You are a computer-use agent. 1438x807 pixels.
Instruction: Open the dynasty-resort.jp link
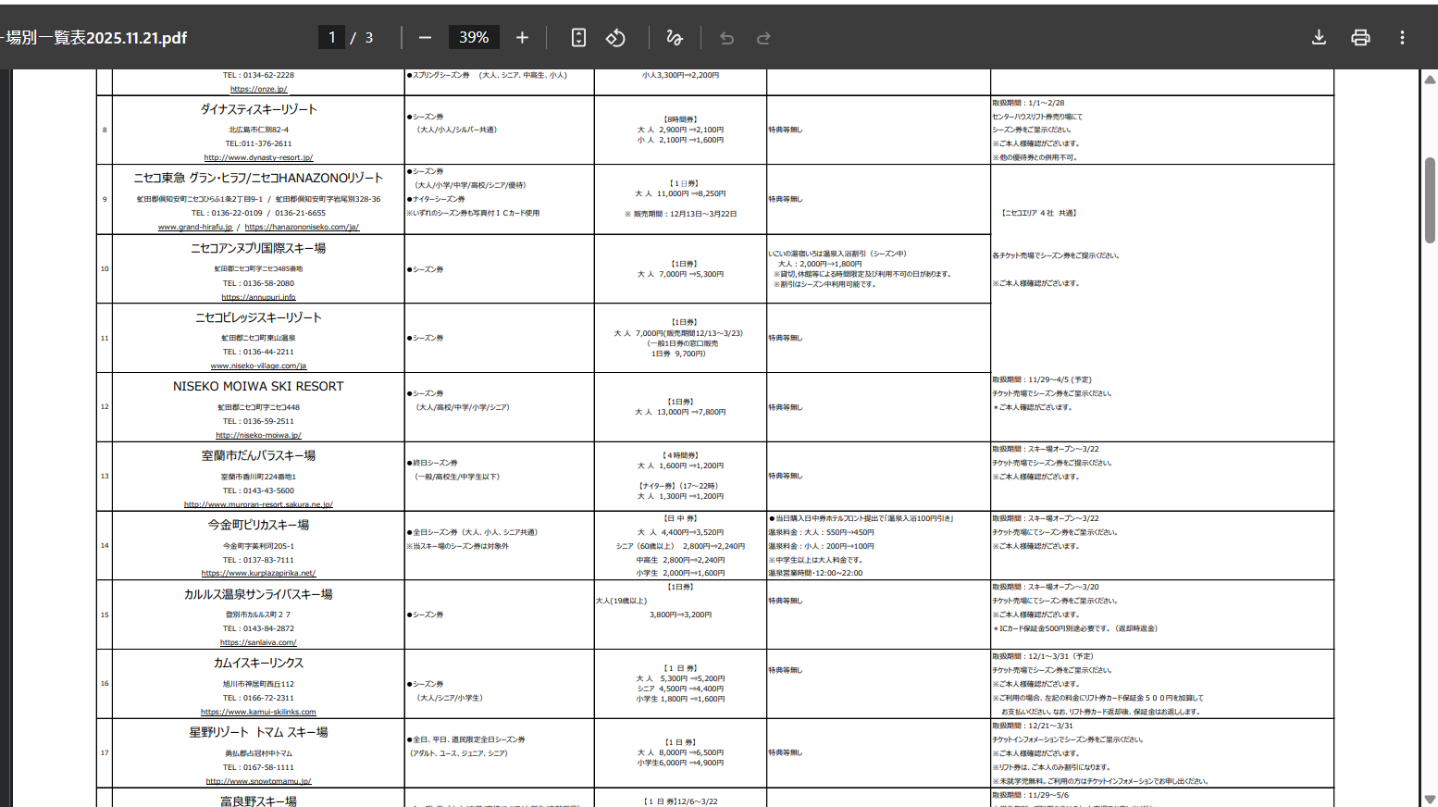point(258,157)
